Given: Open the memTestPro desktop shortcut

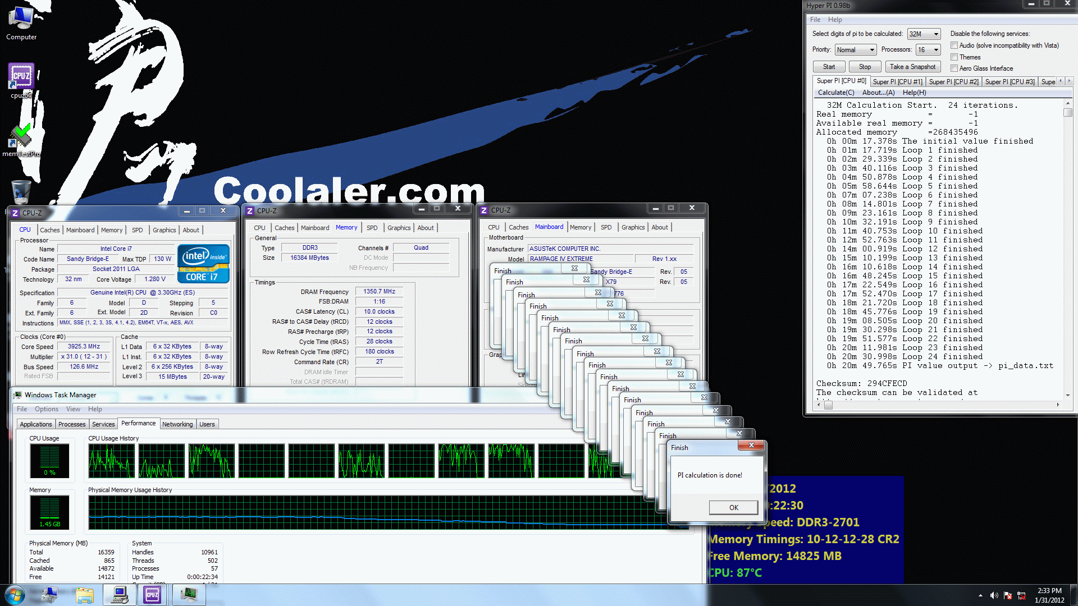Looking at the screenshot, I should tap(21, 140).
